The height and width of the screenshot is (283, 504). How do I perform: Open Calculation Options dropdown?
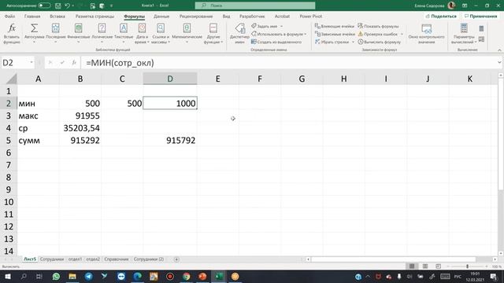point(464,33)
